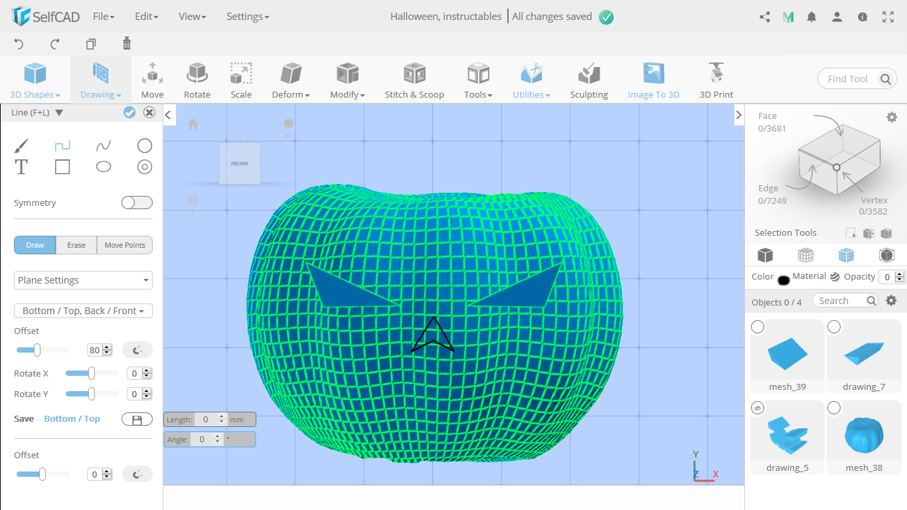The width and height of the screenshot is (907, 510).
Task: Click the black Color swatch
Action: (783, 280)
